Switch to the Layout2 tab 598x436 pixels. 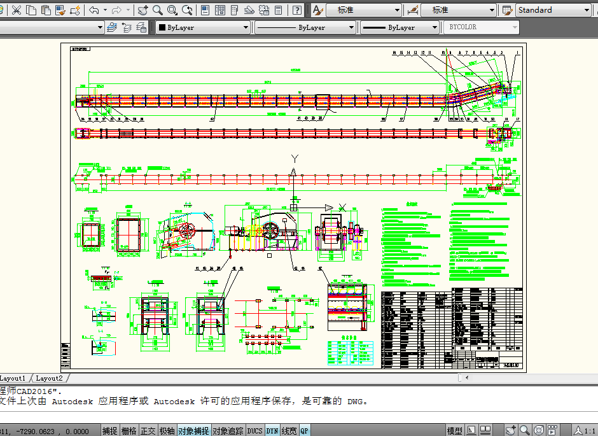point(49,378)
